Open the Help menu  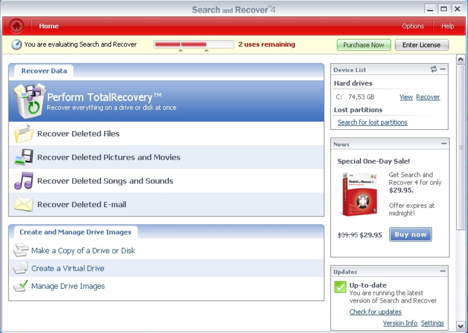coord(448,26)
